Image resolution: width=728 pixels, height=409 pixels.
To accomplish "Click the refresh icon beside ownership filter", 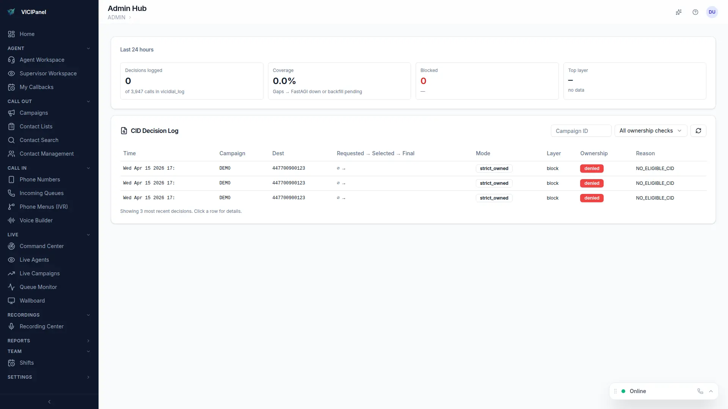I will (x=698, y=131).
